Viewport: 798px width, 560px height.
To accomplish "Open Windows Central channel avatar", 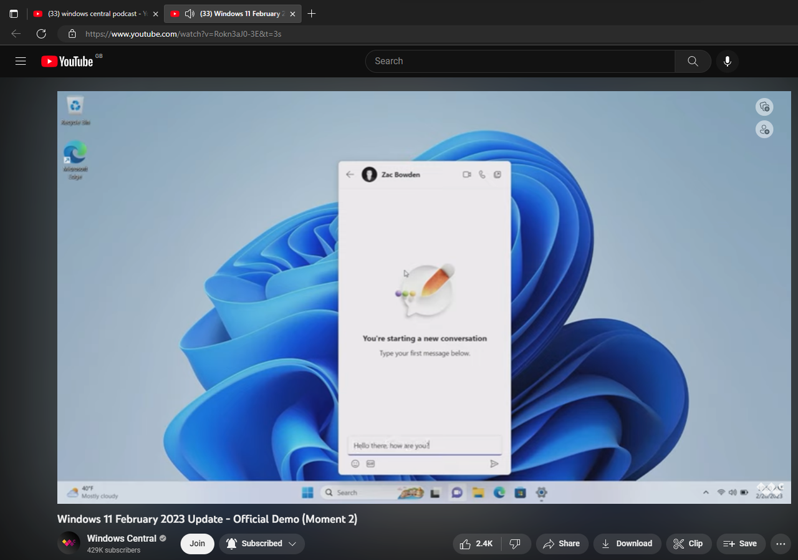I will (x=69, y=543).
